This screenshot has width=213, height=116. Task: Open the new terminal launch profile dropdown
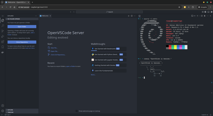click(x=199, y=16)
